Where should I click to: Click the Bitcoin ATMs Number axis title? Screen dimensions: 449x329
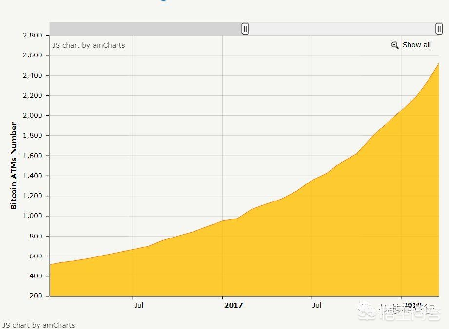pyautogui.click(x=14, y=166)
